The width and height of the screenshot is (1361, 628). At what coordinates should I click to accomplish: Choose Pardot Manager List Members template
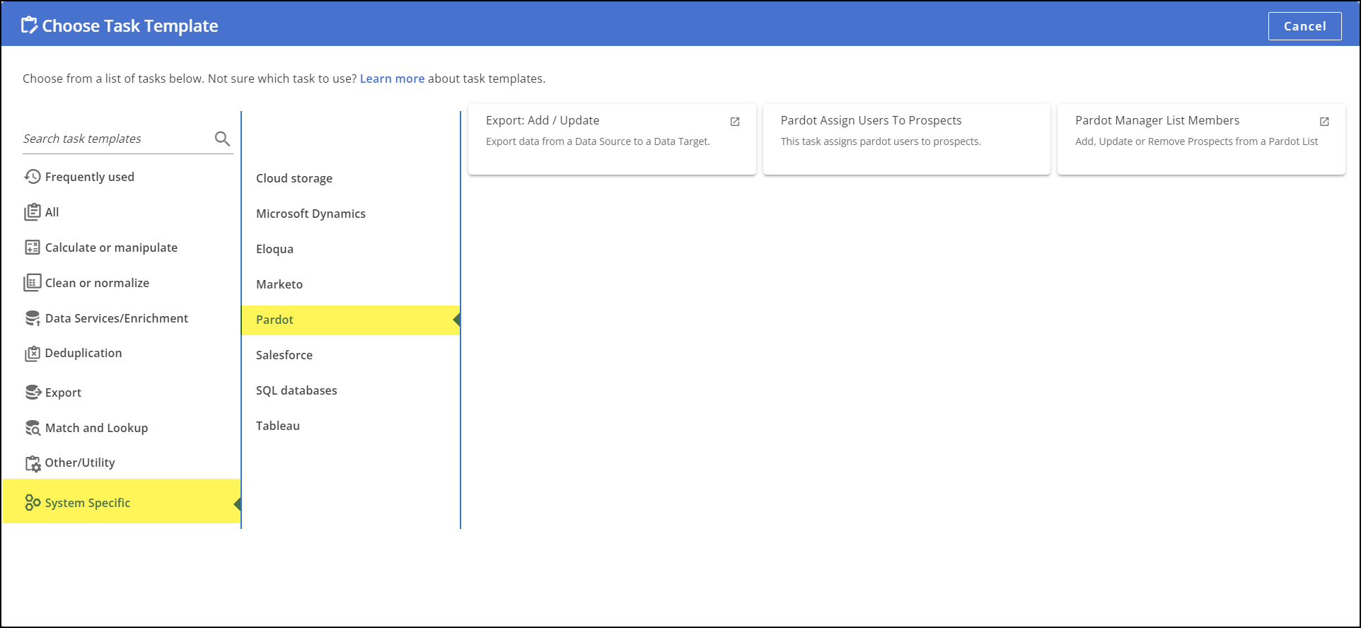(x=1201, y=139)
